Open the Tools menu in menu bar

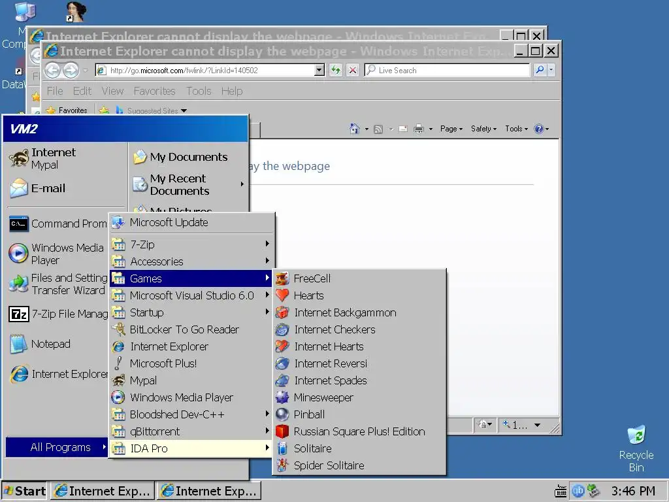click(x=199, y=91)
